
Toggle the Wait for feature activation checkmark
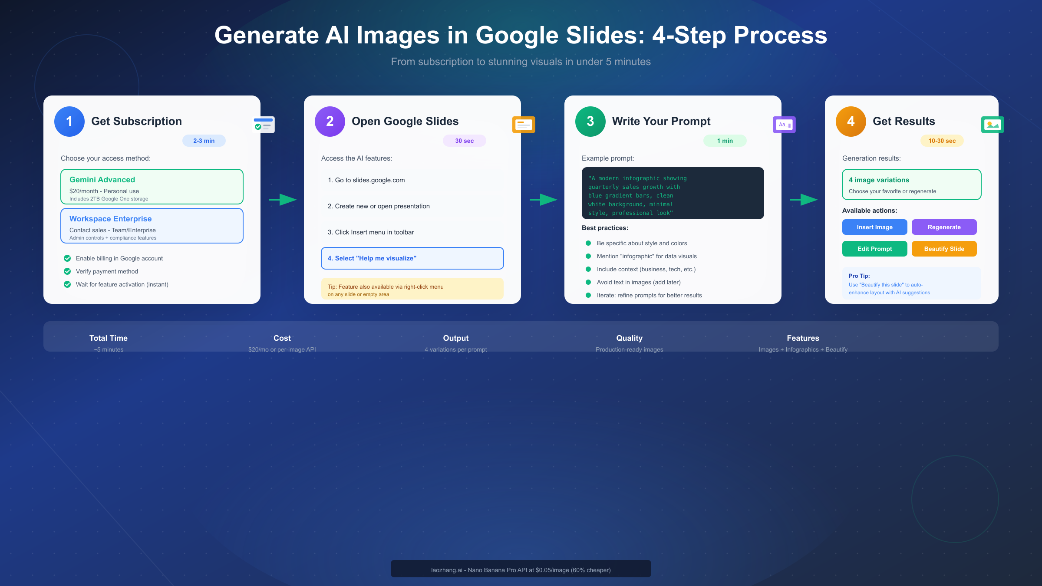coord(67,284)
